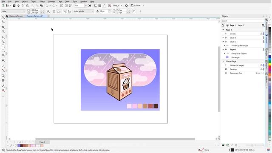Toggle the lock on Desktop layer

[x=261, y=69]
